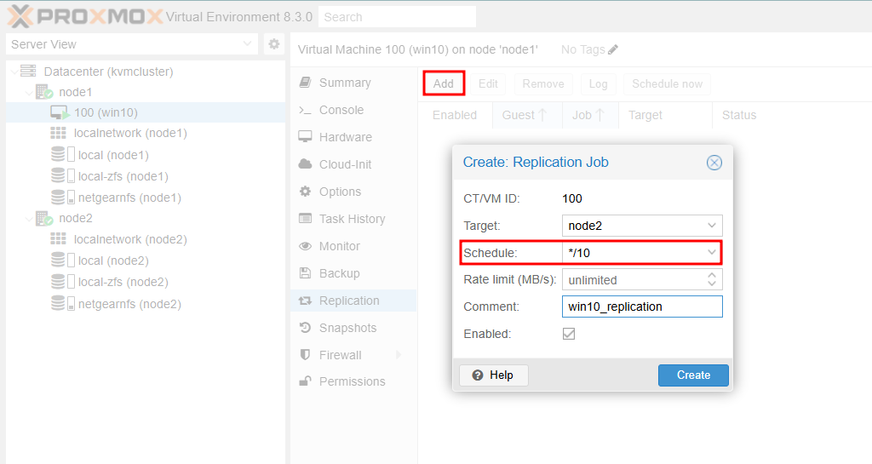Open the Hardware tab
This screenshot has height=464, width=872.
pyautogui.click(x=353, y=137)
